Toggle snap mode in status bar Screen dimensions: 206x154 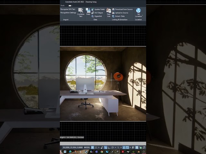96,148
